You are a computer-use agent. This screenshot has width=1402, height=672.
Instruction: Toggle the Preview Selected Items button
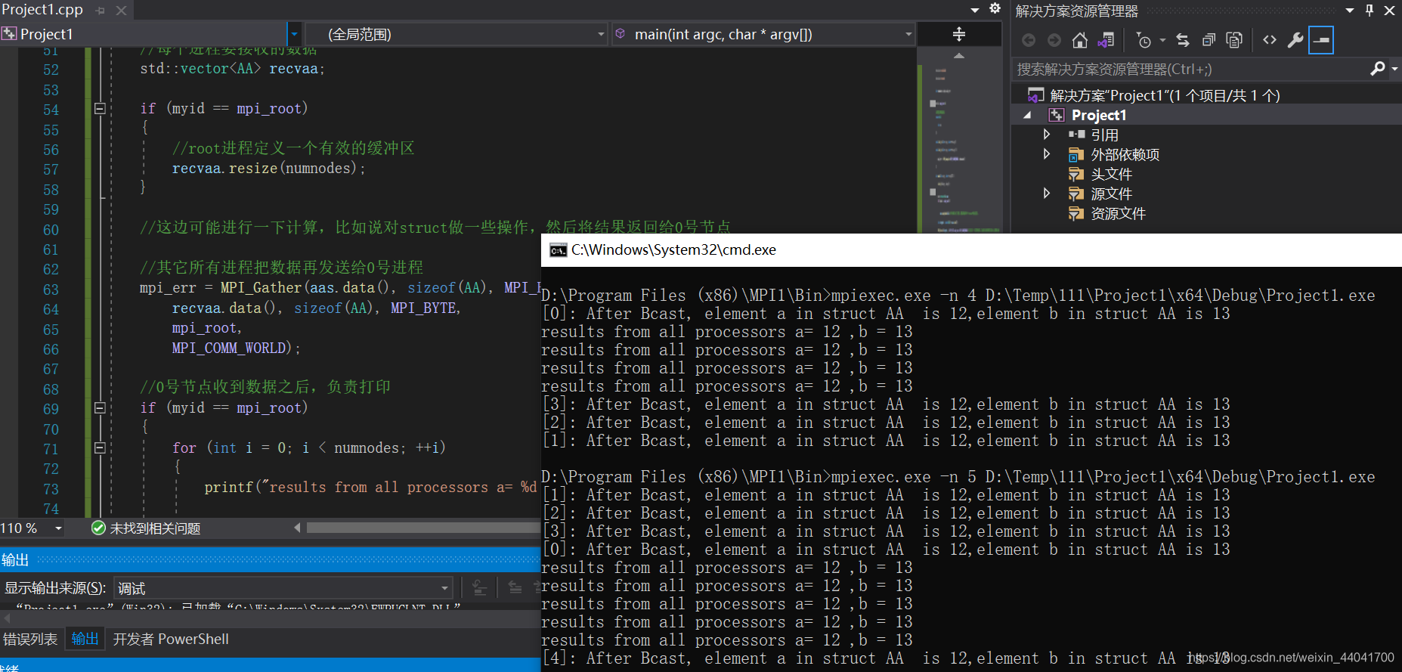click(1321, 40)
